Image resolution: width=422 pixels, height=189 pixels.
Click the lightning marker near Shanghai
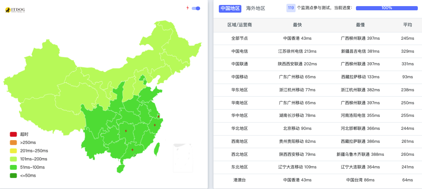point(158,116)
